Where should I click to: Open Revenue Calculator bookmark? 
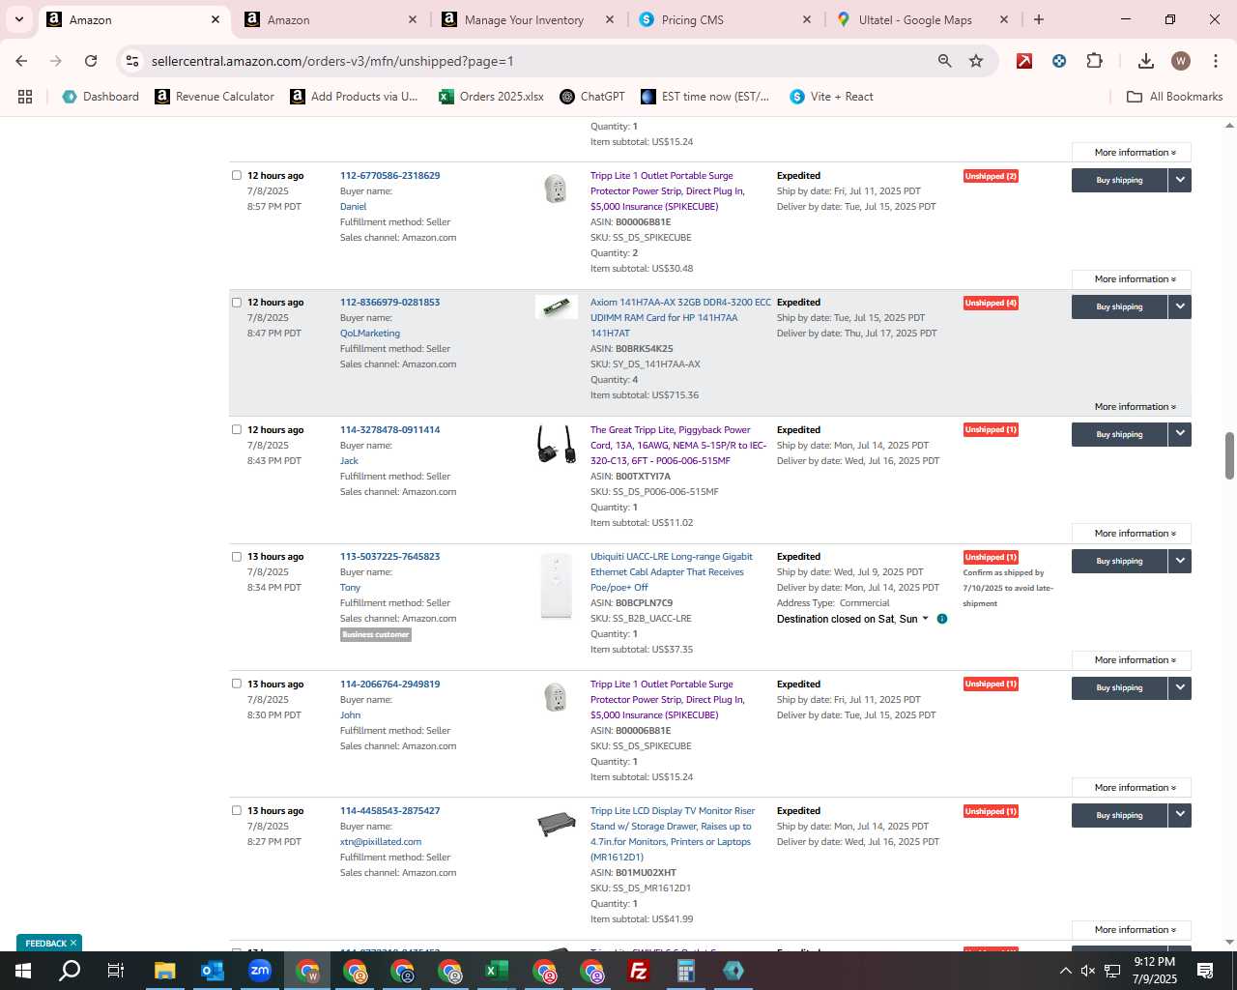click(215, 97)
